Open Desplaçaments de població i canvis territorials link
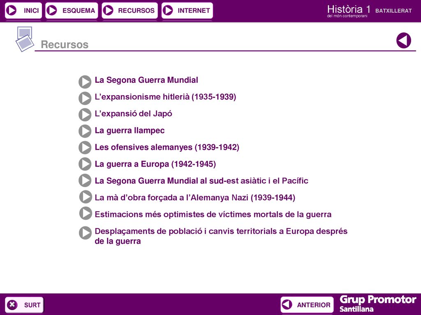This screenshot has width=421, height=315. (221, 236)
